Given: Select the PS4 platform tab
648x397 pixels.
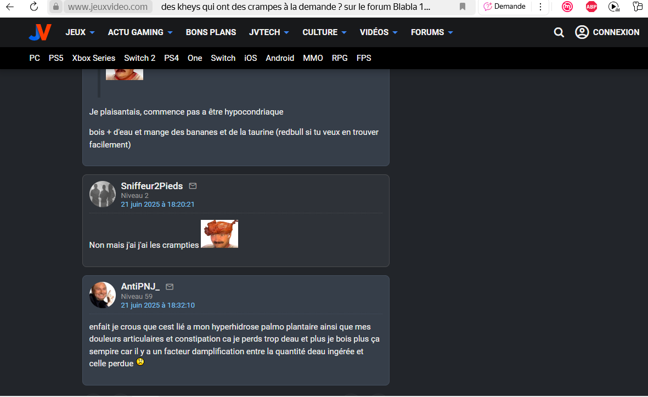Looking at the screenshot, I should 172,58.
